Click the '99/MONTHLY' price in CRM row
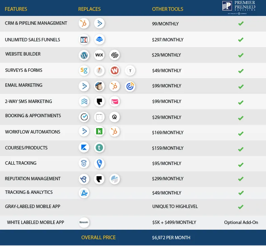 pos(165,24)
